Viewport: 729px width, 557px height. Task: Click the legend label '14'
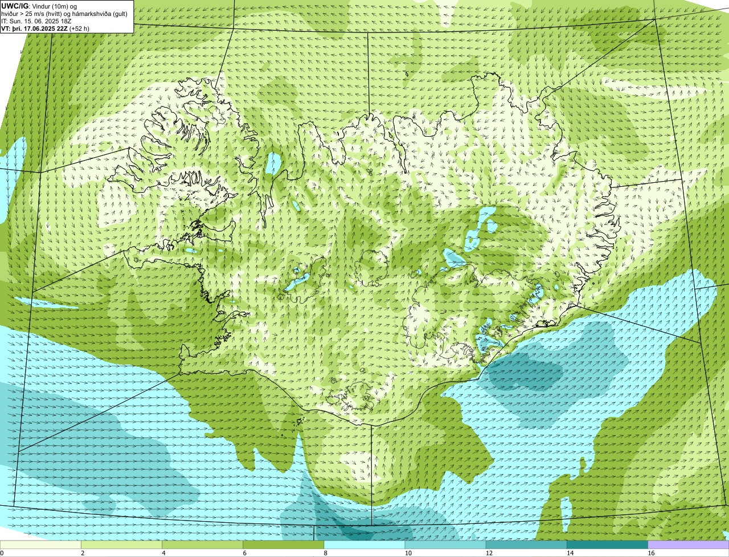click(x=570, y=553)
